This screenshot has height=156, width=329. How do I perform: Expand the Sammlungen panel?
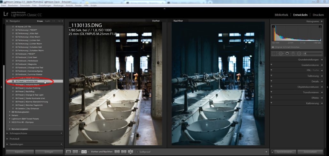(7, 144)
